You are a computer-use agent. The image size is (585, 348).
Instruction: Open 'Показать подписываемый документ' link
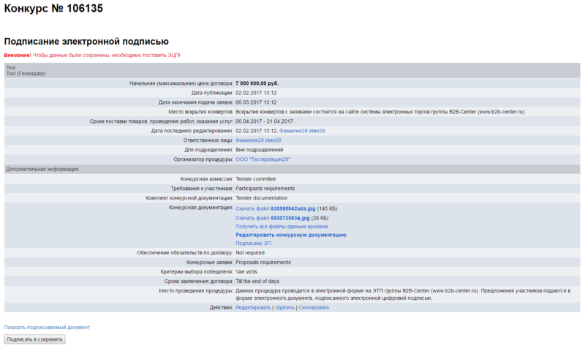47,327
